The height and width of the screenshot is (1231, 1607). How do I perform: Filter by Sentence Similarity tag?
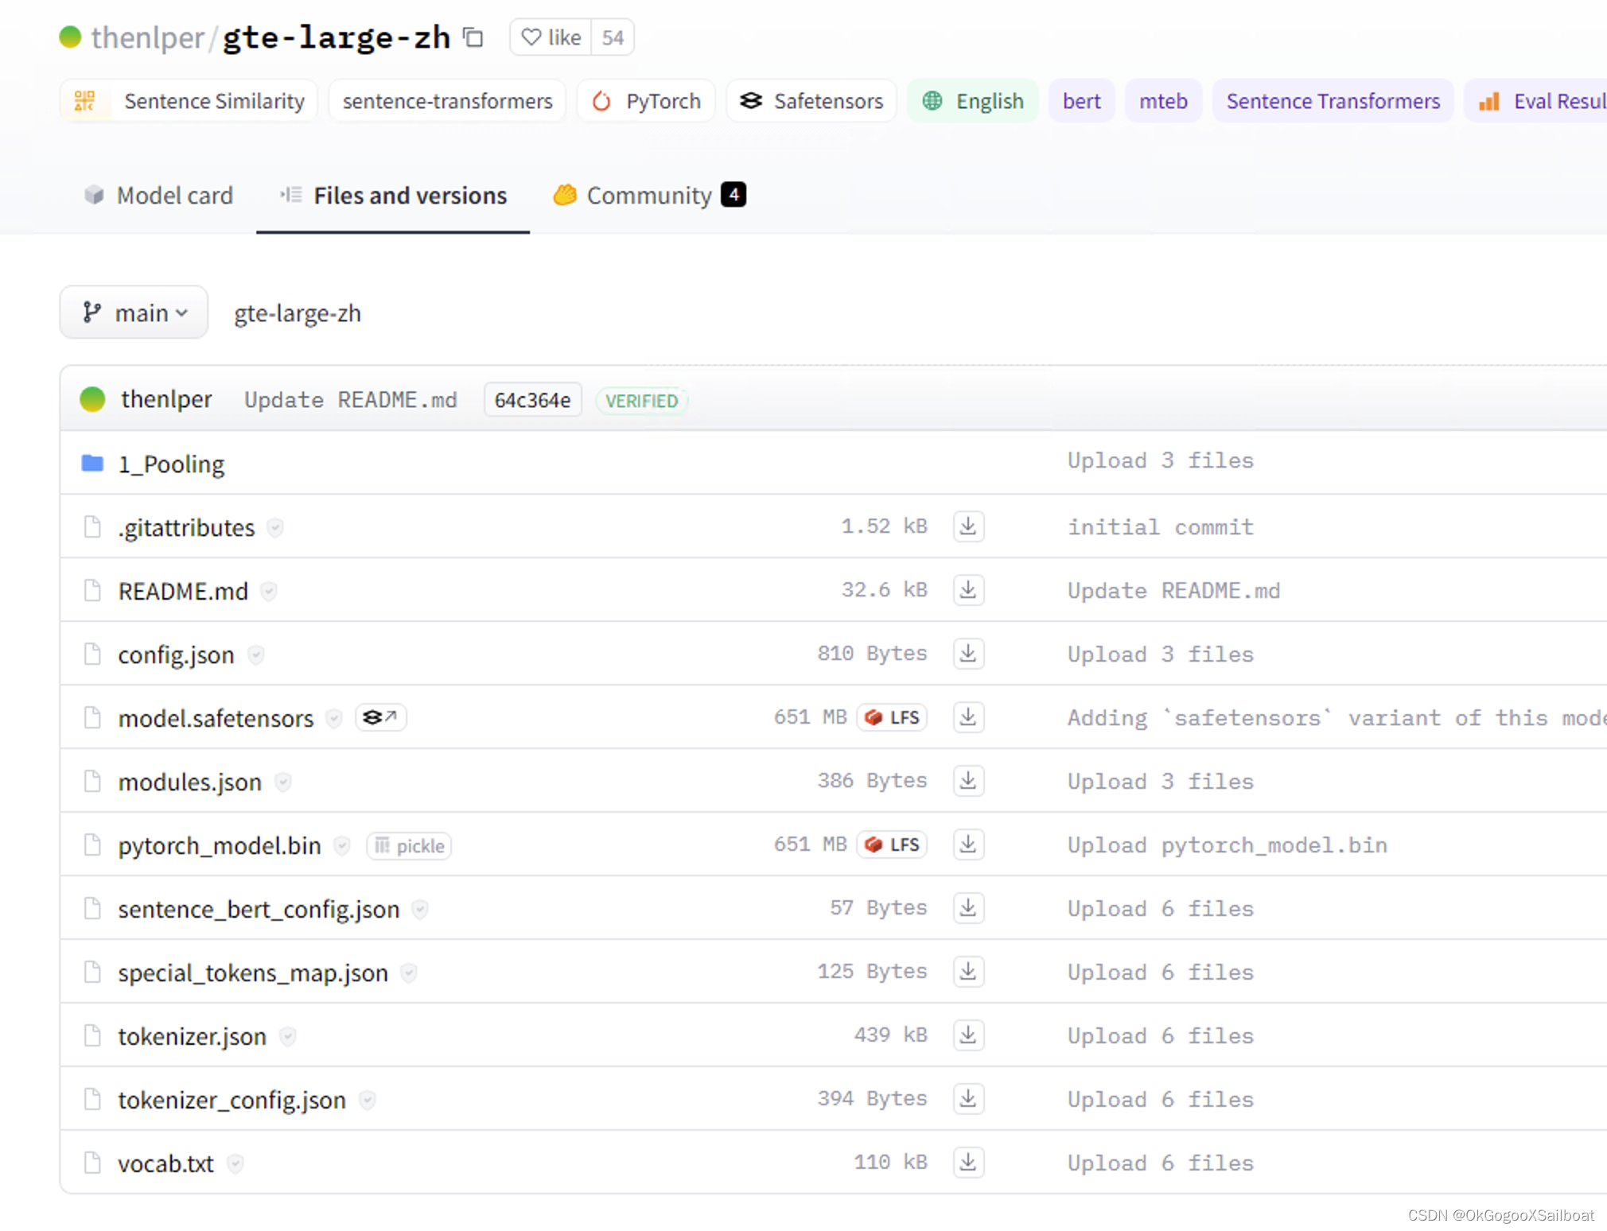[189, 101]
